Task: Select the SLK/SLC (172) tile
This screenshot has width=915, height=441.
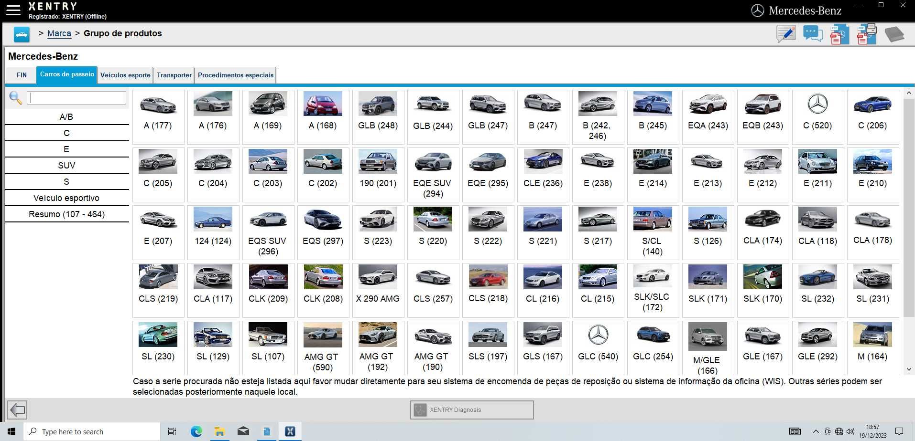Action: tap(653, 290)
